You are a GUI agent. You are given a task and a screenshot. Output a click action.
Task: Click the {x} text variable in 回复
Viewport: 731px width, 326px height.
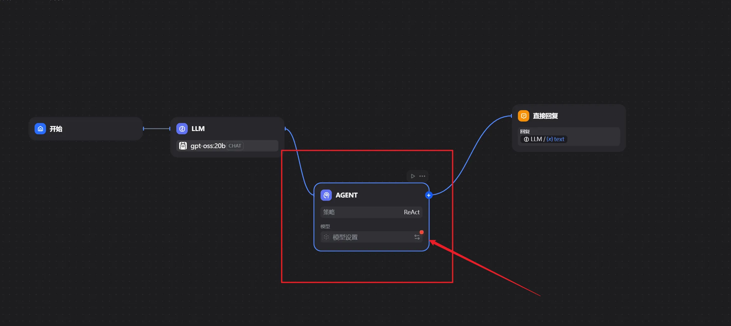click(x=555, y=139)
